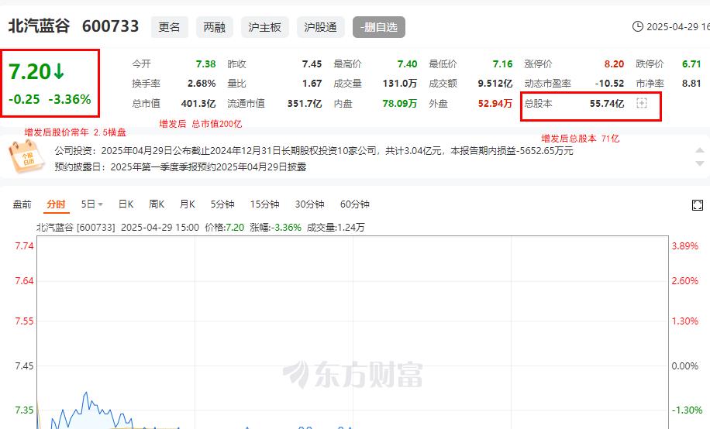Click the 3.89% percent axis label
This screenshot has width=710, height=429.
(x=685, y=246)
